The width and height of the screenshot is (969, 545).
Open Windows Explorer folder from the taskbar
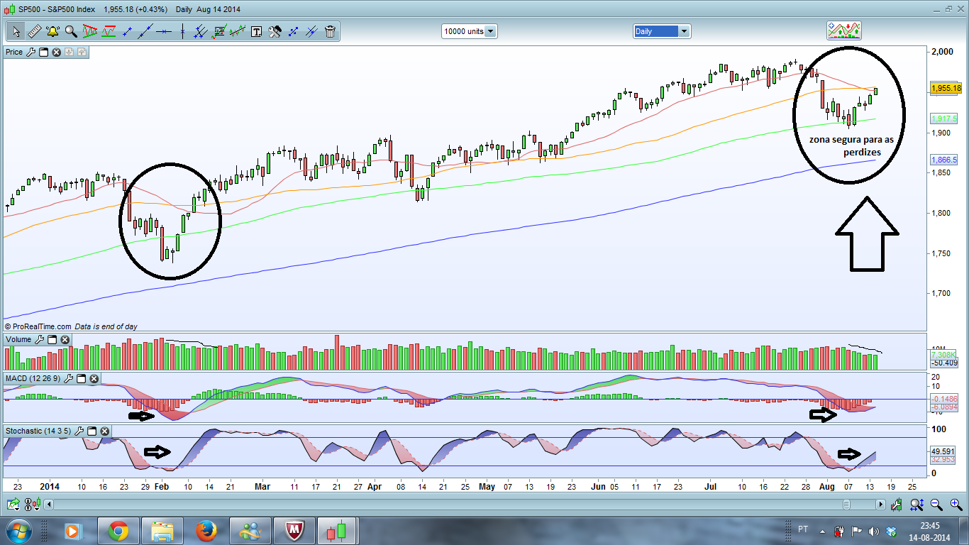pos(162,530)
